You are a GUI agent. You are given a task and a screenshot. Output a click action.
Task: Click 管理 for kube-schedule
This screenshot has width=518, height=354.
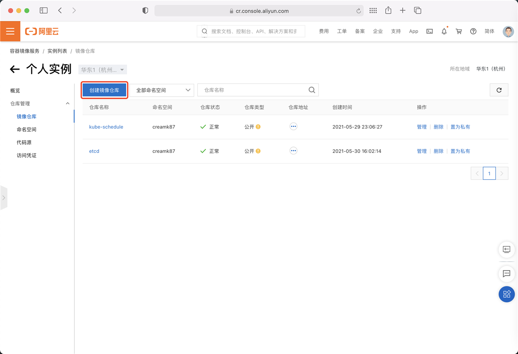(422, 127)
